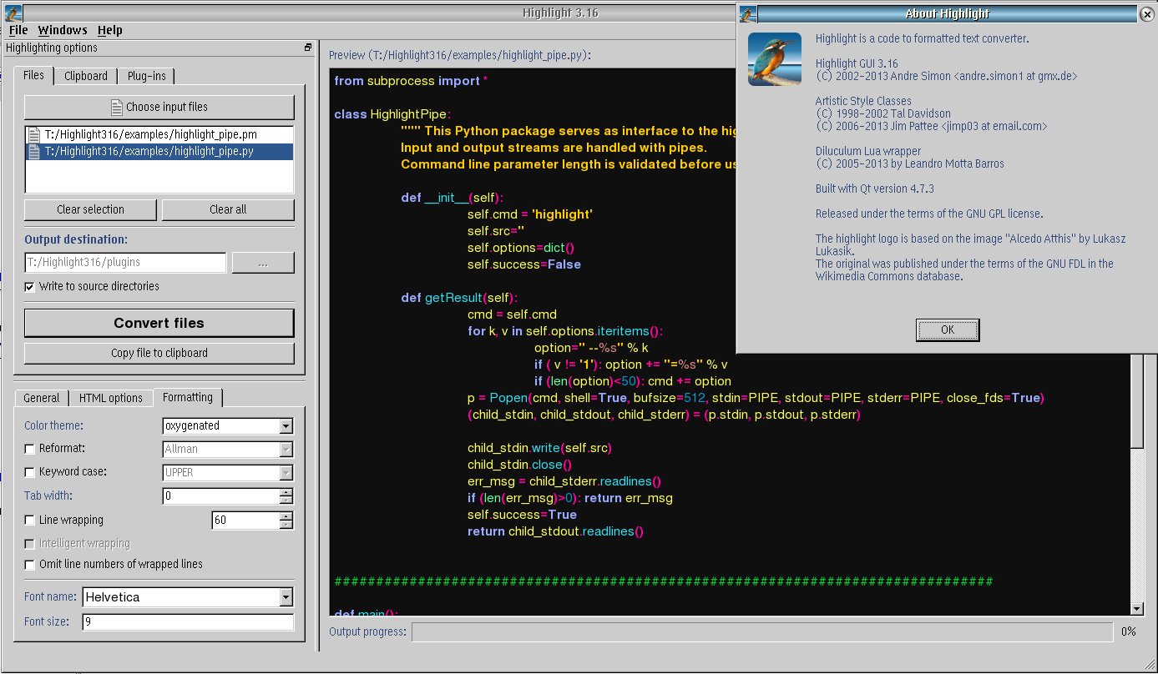Toggle Write to source directories checkbox
1158x674 pixels.
pyautogui.click(x=30, y=287)
